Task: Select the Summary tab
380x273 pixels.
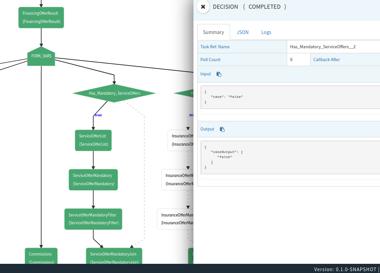Action: click(213, 32)
